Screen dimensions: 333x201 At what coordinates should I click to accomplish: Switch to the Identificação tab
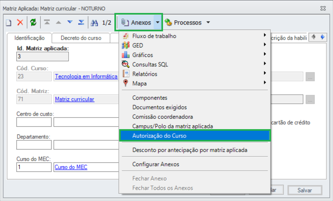point(30,38)
